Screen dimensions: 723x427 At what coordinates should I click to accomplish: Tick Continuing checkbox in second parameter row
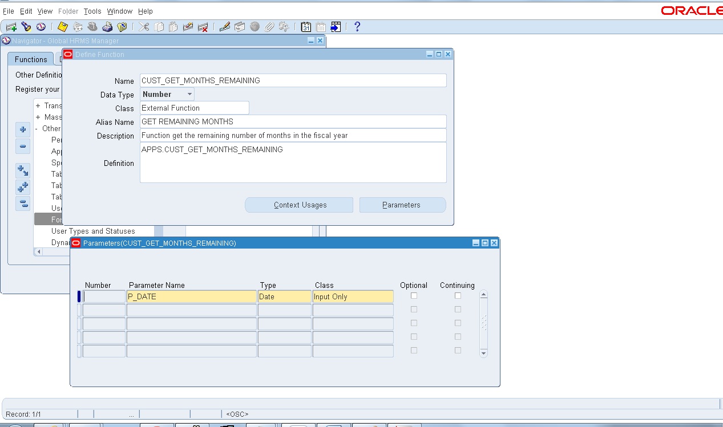pos(458,310)
